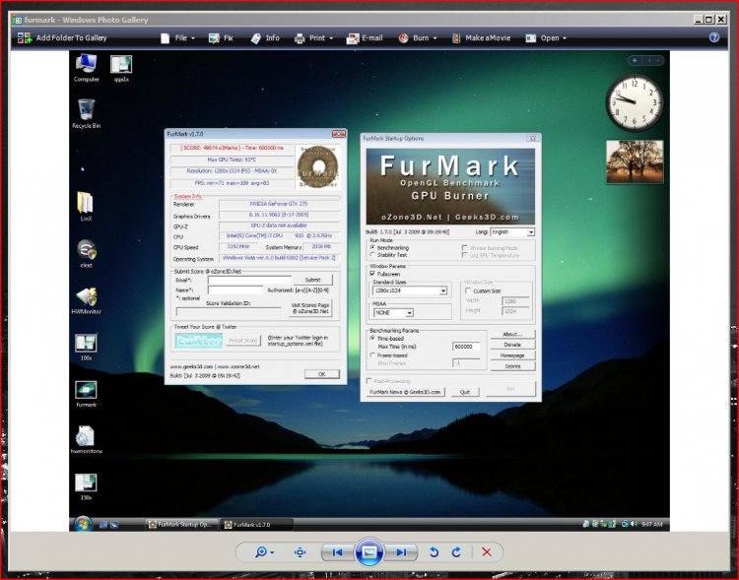
Task: Click the Quit button
Action: (x=465, y=392)
